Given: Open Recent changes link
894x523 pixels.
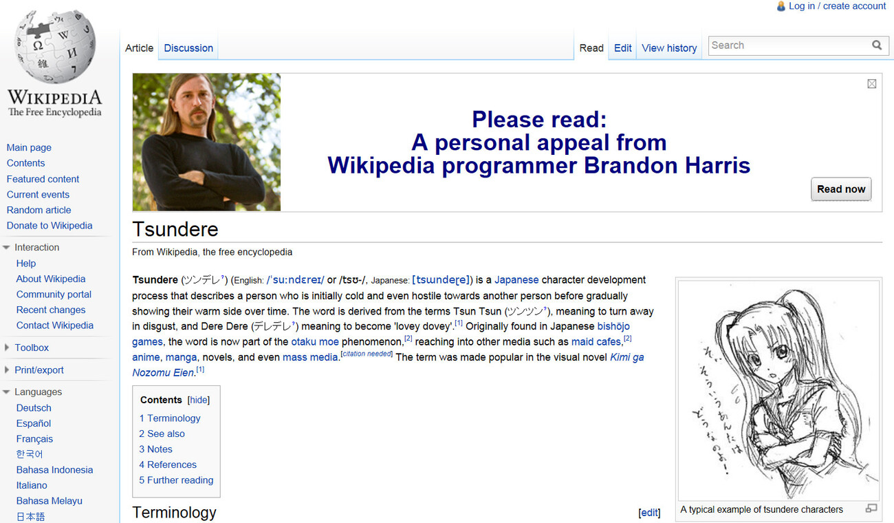Looking at the screenshot, I should coord(51,310).
